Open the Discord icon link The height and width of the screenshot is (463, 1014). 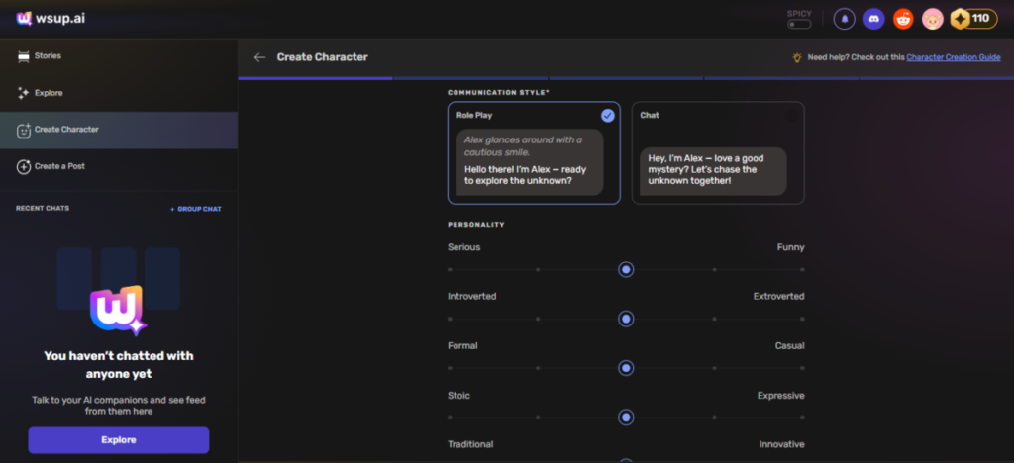873,19
